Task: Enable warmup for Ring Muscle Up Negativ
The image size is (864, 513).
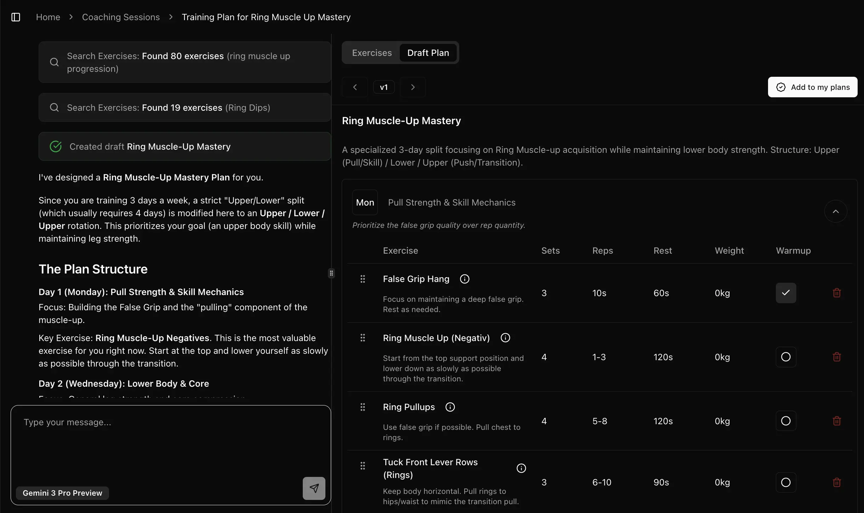Action: 786,357
